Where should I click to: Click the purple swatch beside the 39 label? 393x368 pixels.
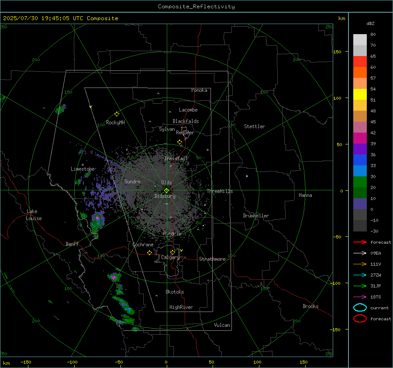(x=360, y=149)
